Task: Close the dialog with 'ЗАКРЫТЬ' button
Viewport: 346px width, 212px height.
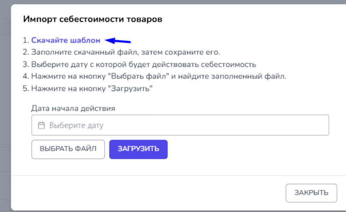Action: [x=311, y=193]
